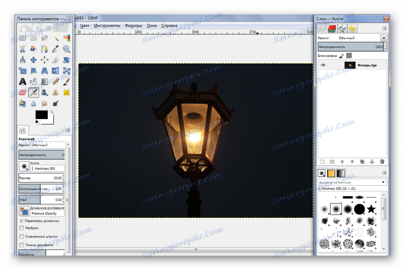
Task: Open the layer Режим dropdown
Action: point(383,38)
